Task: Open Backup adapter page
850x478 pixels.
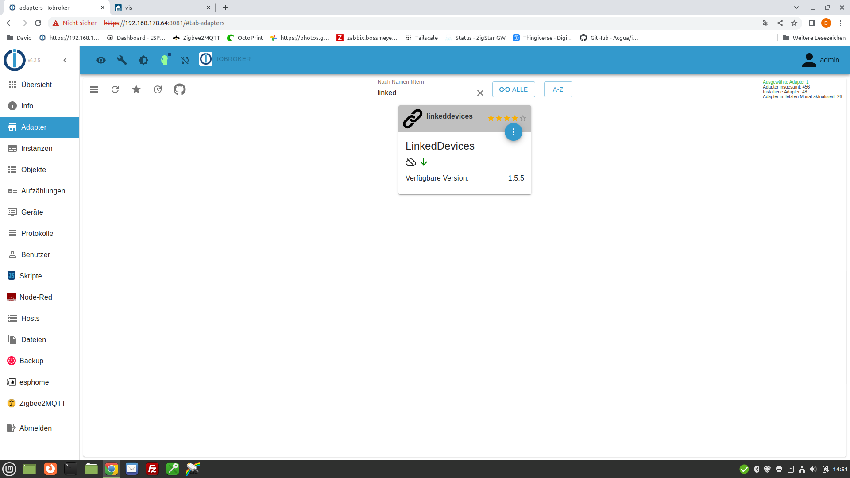Action: [40, 361]
